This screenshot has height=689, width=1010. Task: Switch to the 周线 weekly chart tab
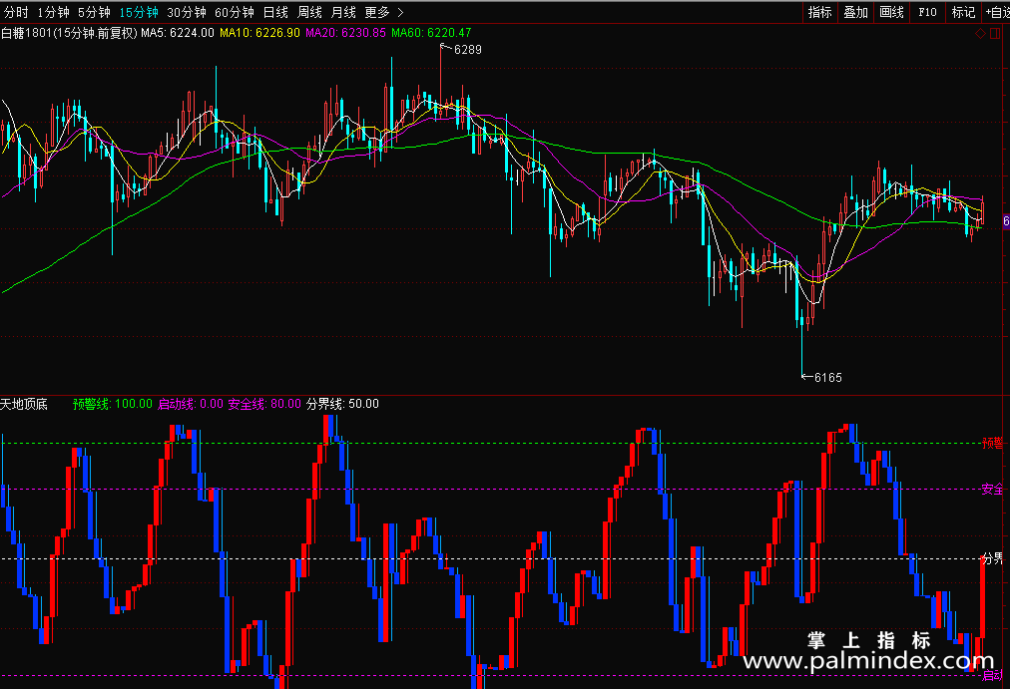pos(309,12)
